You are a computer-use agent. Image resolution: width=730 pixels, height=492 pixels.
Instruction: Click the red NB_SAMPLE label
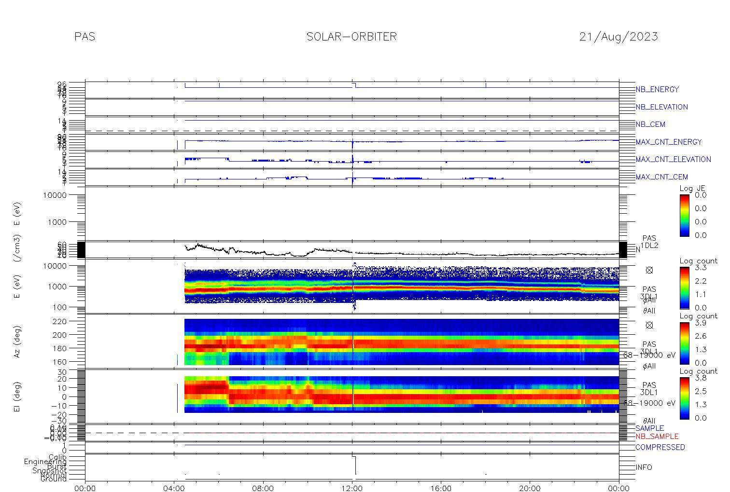pyautogui.click(x=657, y=436)
